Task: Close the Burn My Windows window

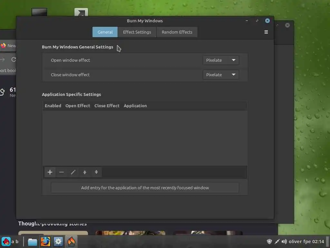Action: tap(267, 21)
